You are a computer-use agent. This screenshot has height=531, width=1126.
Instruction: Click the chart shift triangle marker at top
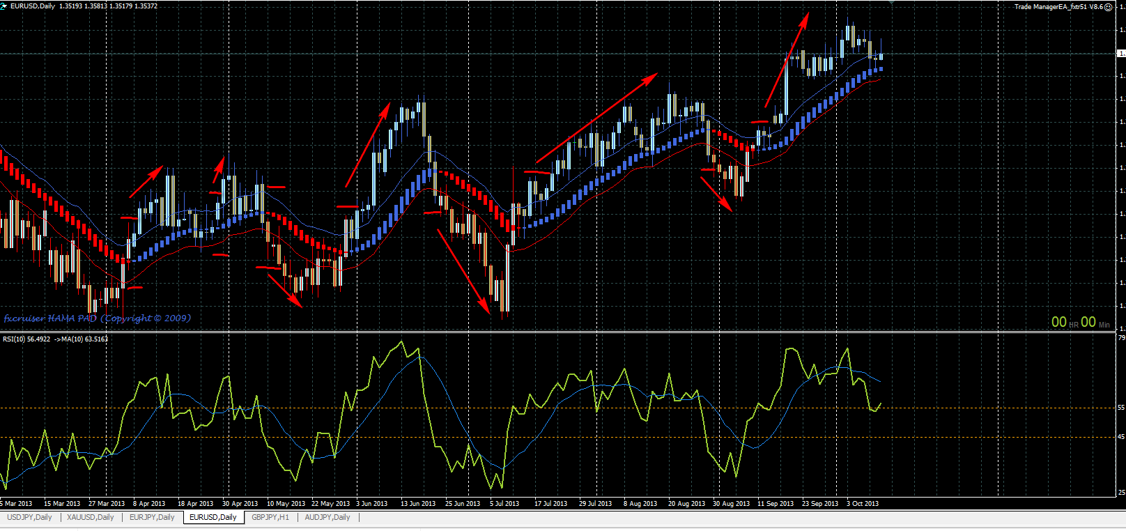892,3
